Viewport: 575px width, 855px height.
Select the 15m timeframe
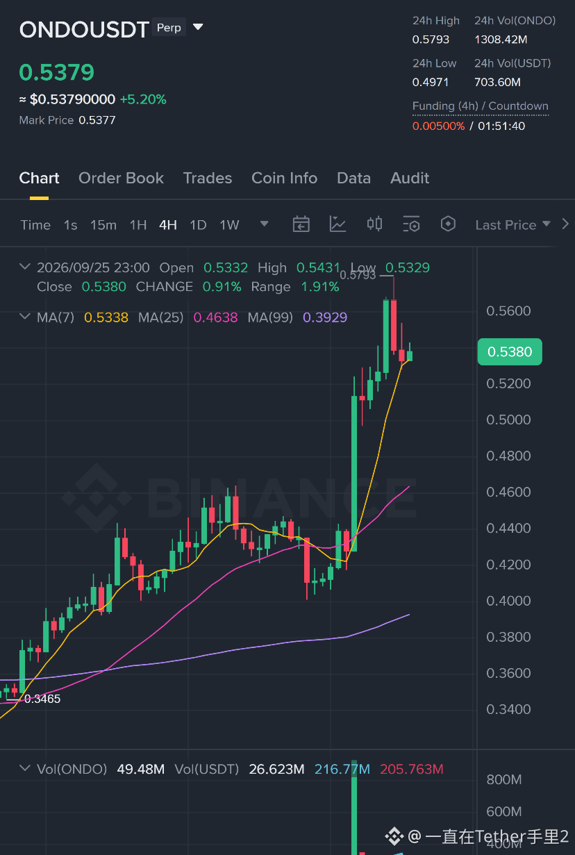click(x=103, y=225)
